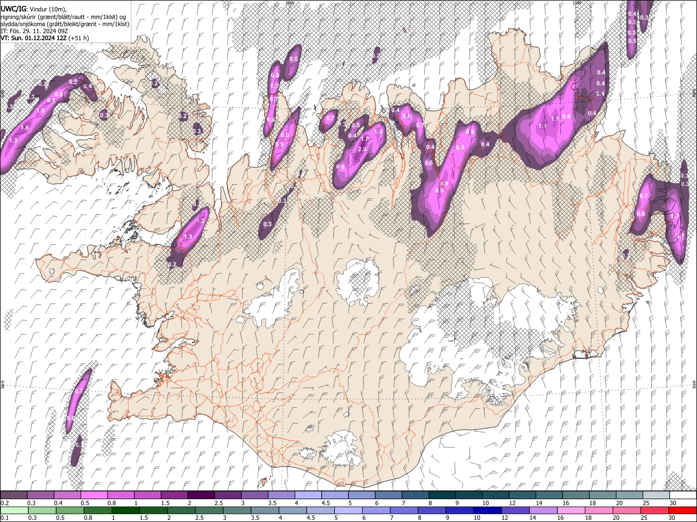Click the 12 swatch in upper legend row
The height and width of the screenshot is (522, 697).
[x=522, y=495]
